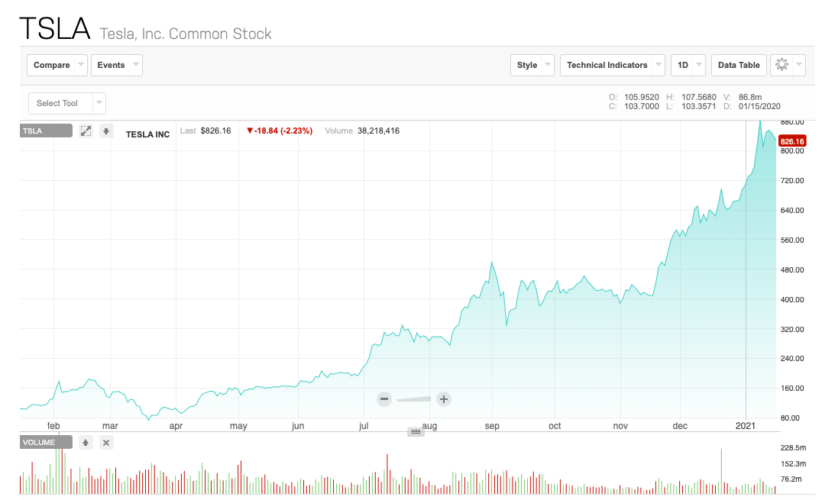This screenshot has width=835, height=500.
Task: Change the 1D interval selector
Action: pyautogui.click(x=688, y=65)
